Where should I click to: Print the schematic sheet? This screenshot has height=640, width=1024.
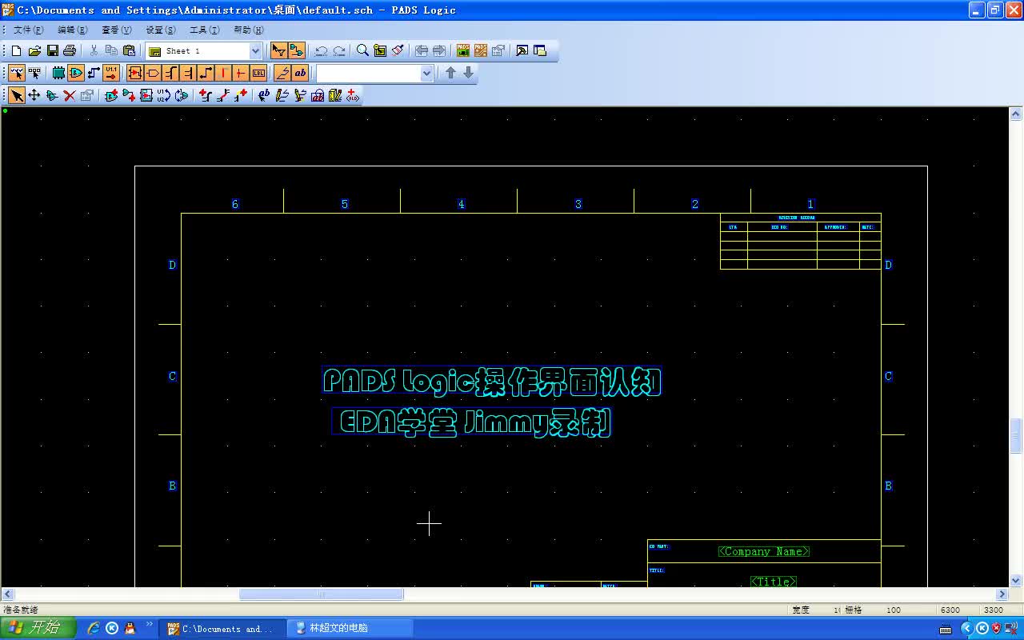click(x=70, y=50)
